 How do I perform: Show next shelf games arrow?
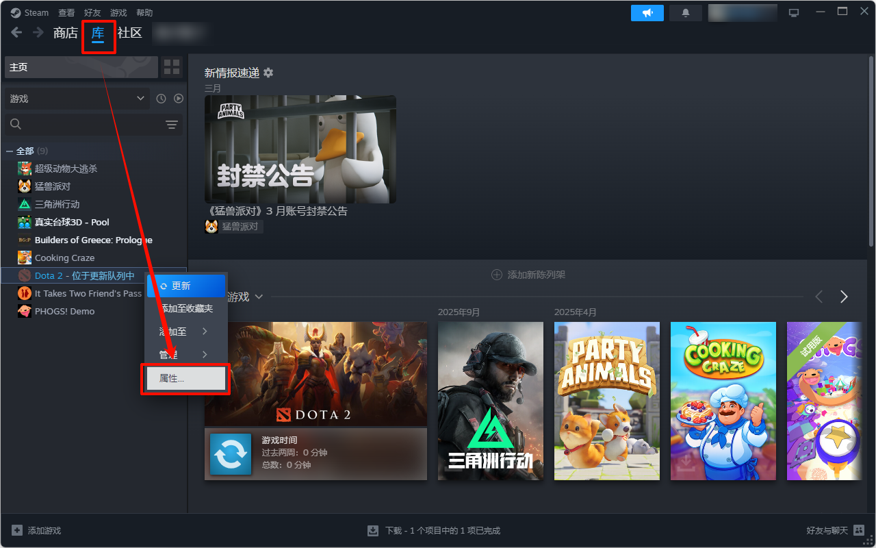click(844, 297)
